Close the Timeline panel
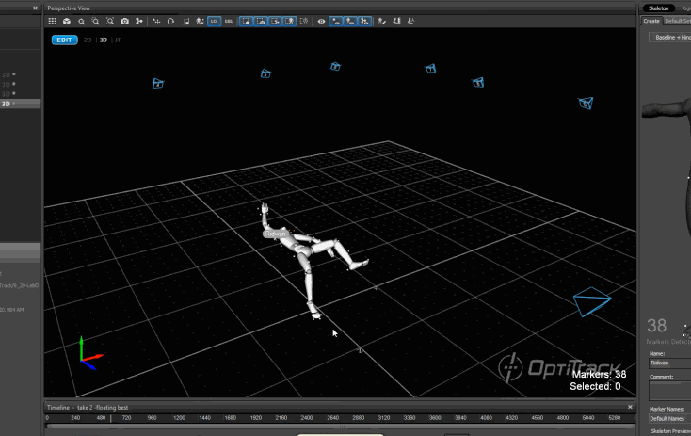The image size is (691, 436). point(630,407)
